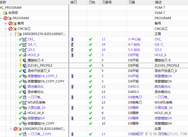Click the 螺旋抬刀-8 operation icon

click(25, 60)
